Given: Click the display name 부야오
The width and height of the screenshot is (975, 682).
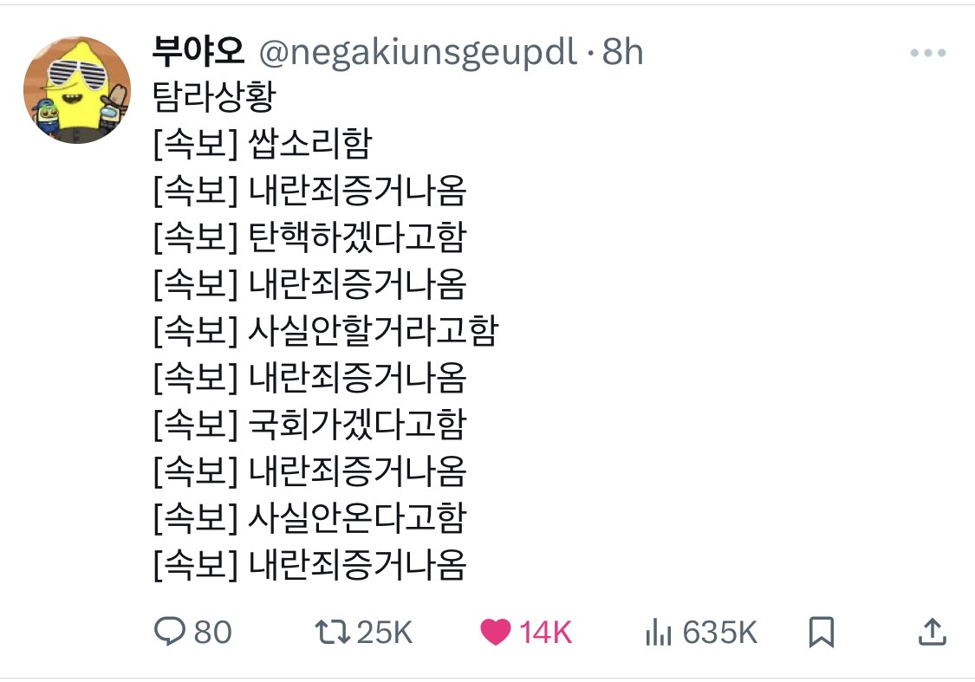Looking at the screenshot, I should (x=198, y=53).
